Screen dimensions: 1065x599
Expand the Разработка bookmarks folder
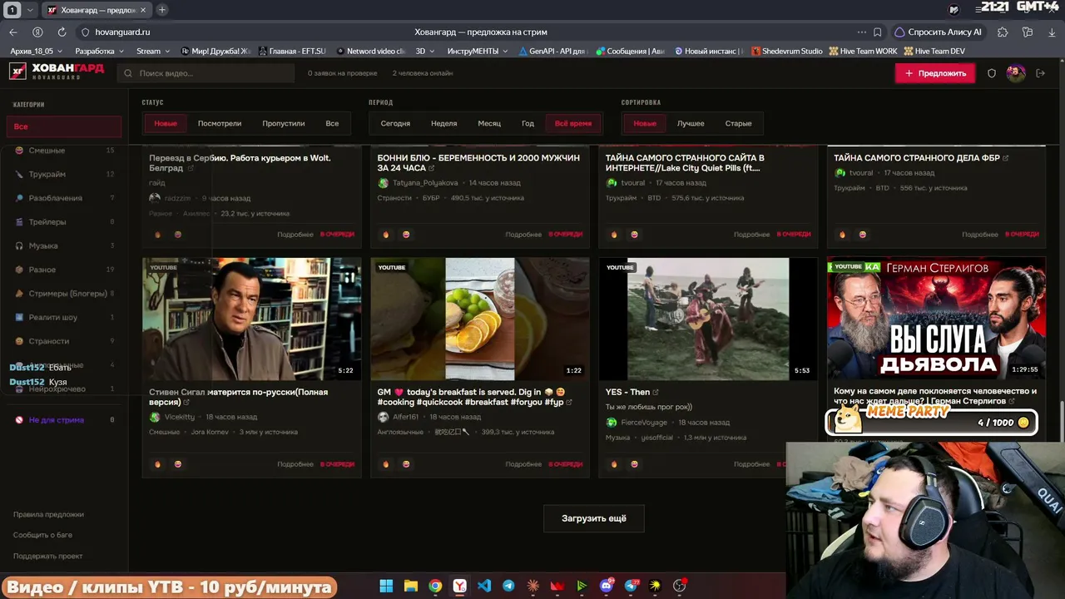[x=99, y=51]
